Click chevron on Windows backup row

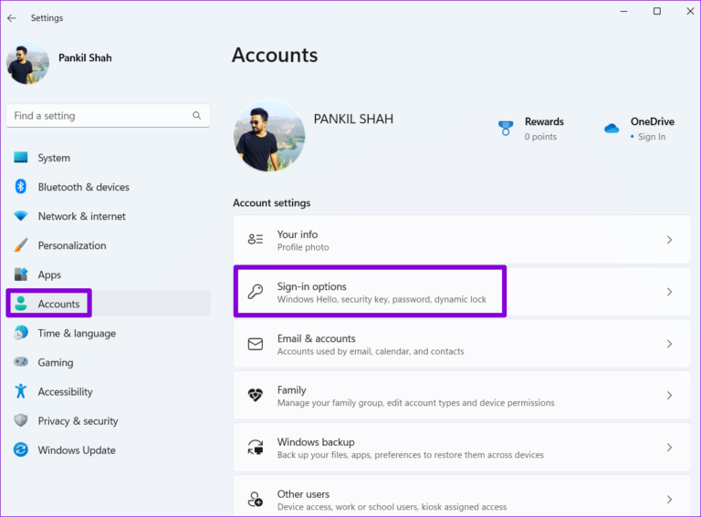pos(669,448)
